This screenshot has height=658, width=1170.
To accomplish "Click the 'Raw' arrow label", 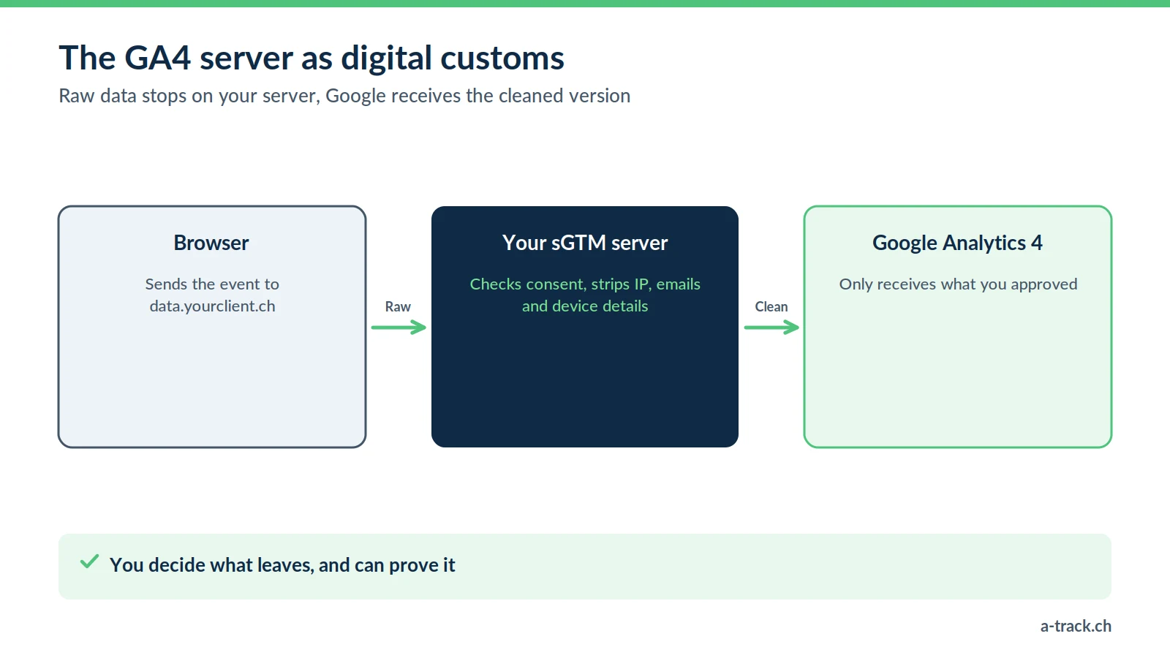I will [398, 306].
